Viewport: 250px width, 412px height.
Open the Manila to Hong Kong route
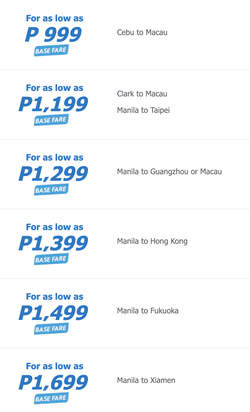152,241
